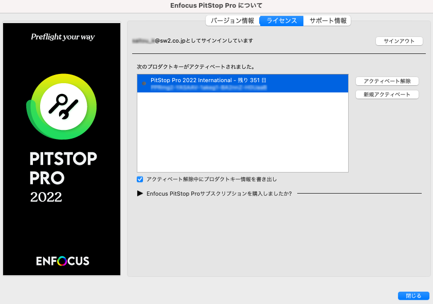The image size is (433, 304).
Task: Click the 閉じる button
Action: (x=413, y=296)
